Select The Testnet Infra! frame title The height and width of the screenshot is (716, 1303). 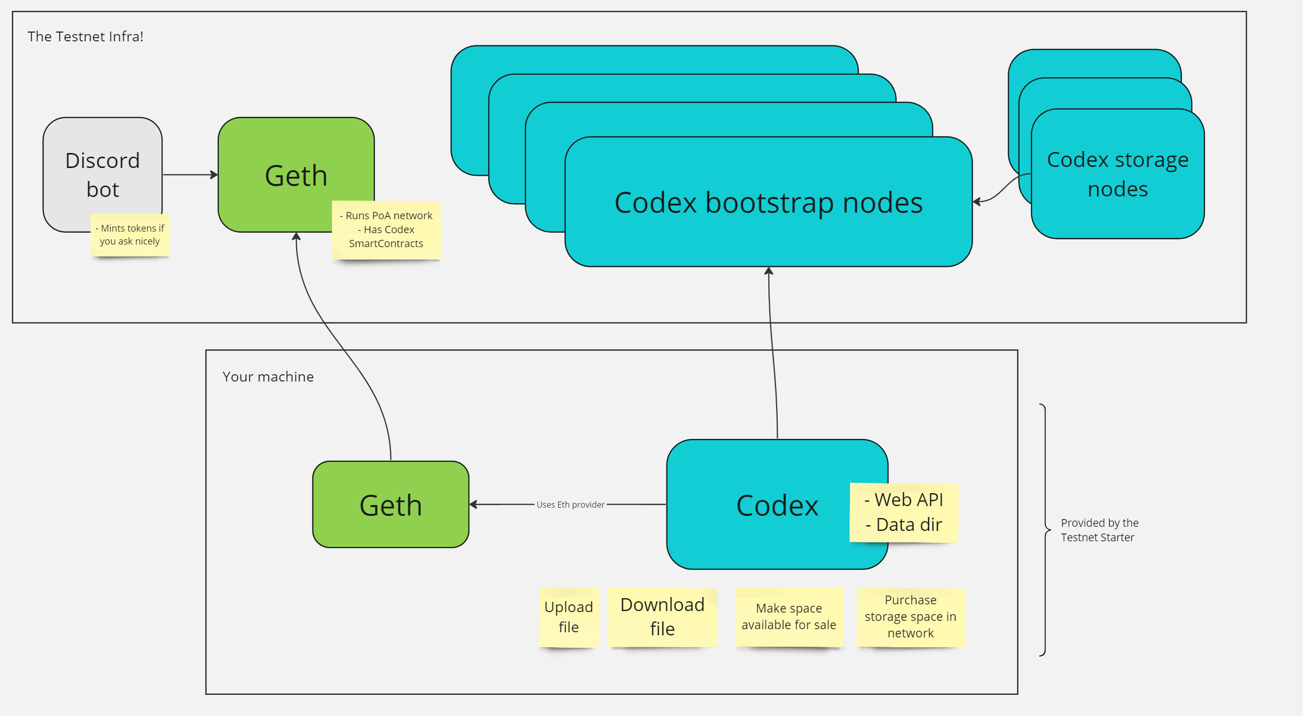point(85,37)
